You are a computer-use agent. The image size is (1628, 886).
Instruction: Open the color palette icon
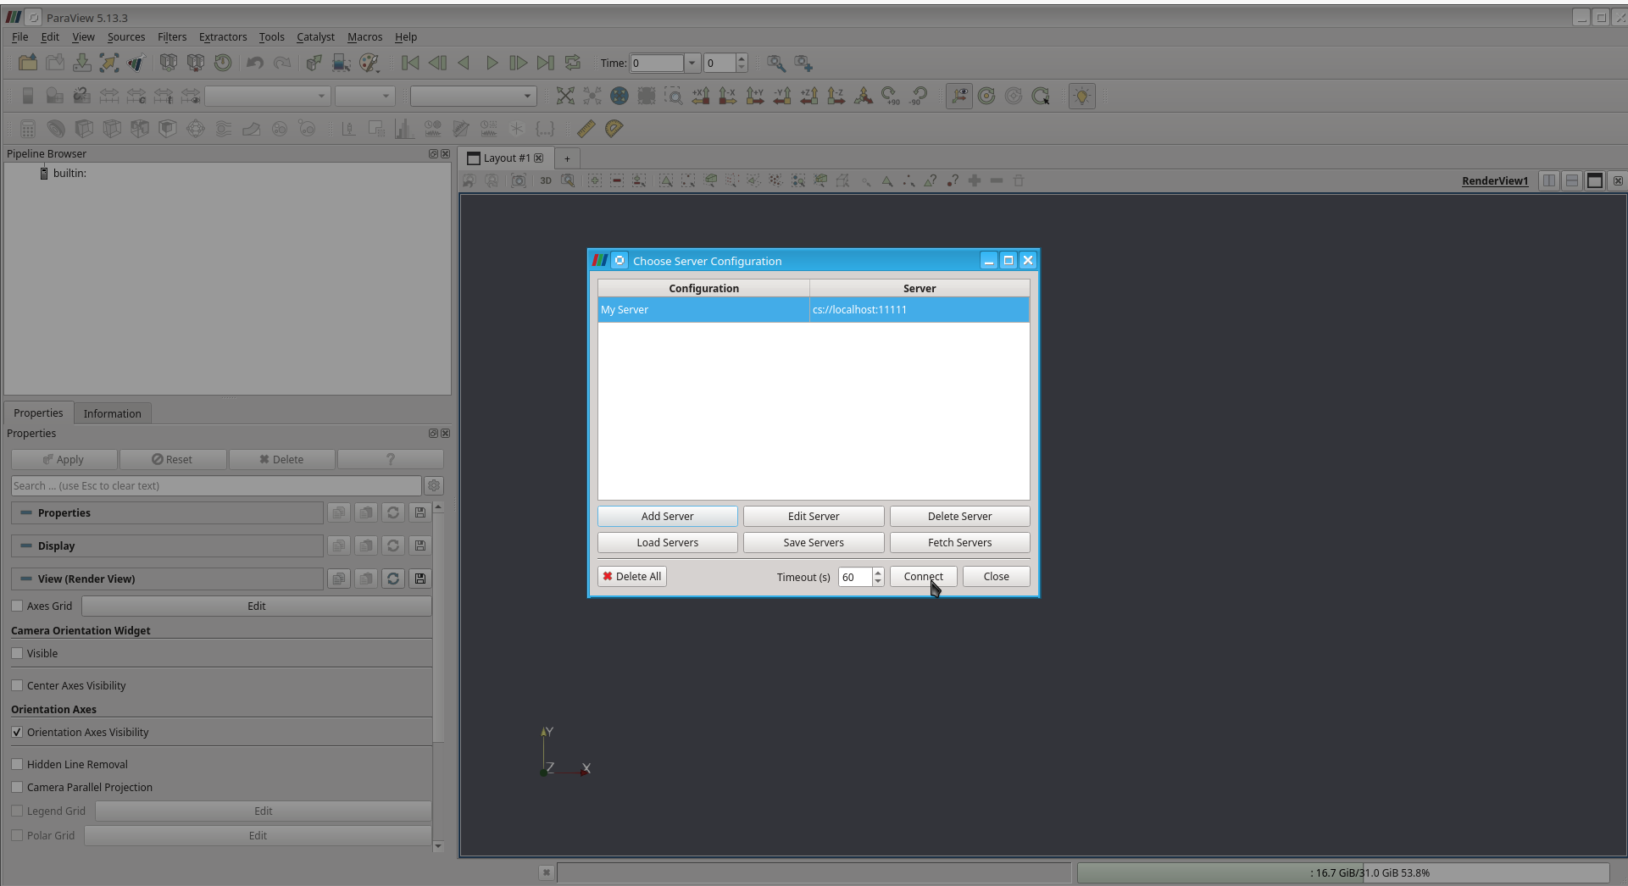click(x=369, y=63)
